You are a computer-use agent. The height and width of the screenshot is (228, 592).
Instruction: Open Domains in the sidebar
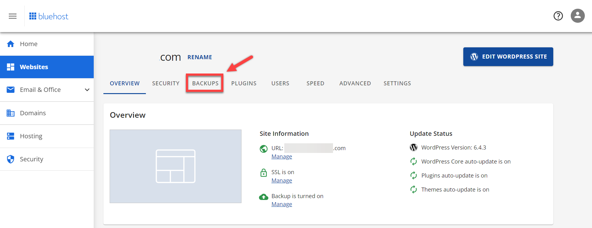point(47,113)
